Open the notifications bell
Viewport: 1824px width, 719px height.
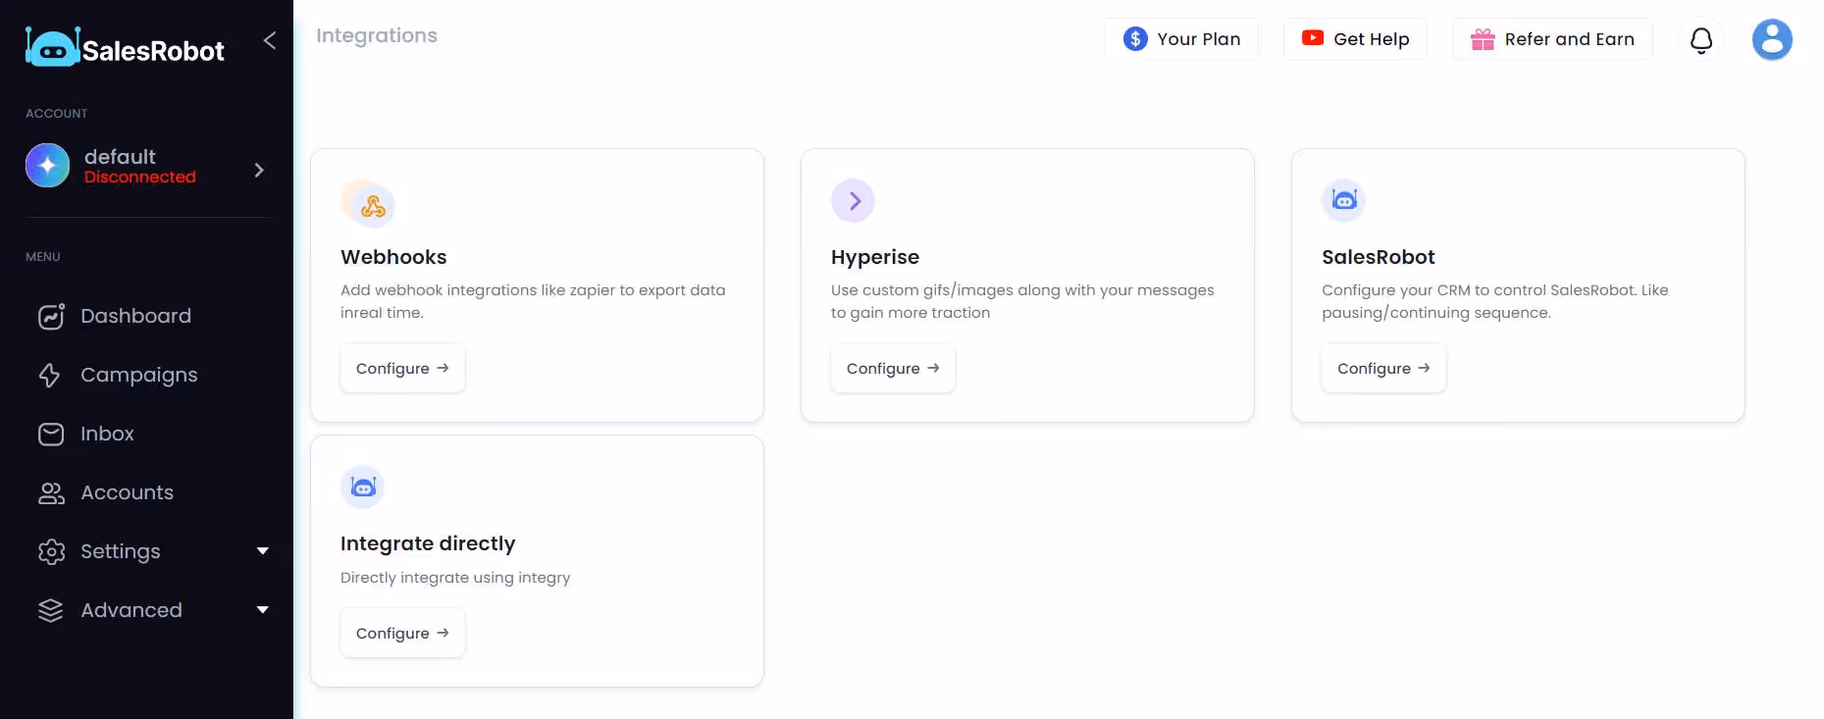click(x=1701, y=40)
